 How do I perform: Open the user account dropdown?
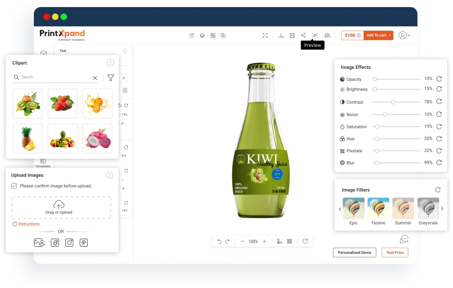404,35
